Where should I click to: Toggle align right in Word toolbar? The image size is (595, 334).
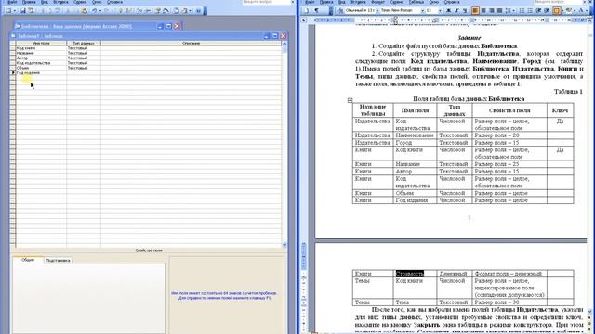pos(492,10)
